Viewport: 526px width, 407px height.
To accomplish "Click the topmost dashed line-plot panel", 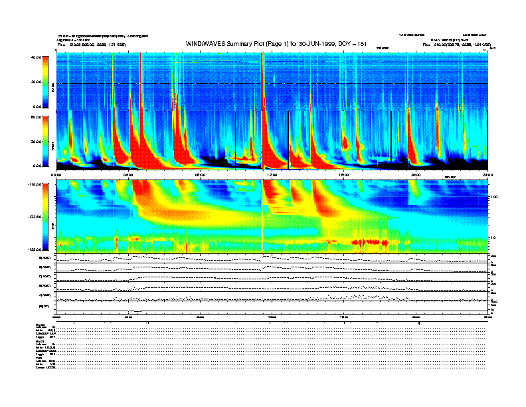I will [x=272, y=259].
